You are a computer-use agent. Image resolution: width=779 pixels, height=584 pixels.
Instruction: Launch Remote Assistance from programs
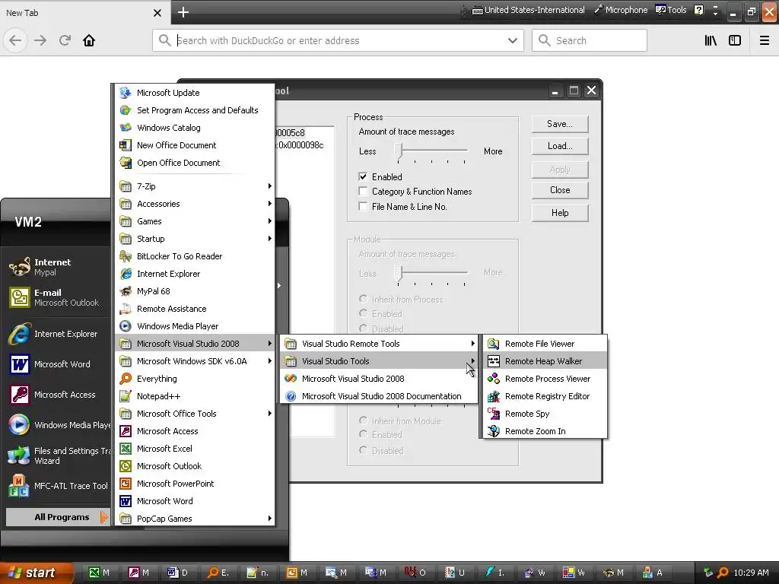[195, 309]
